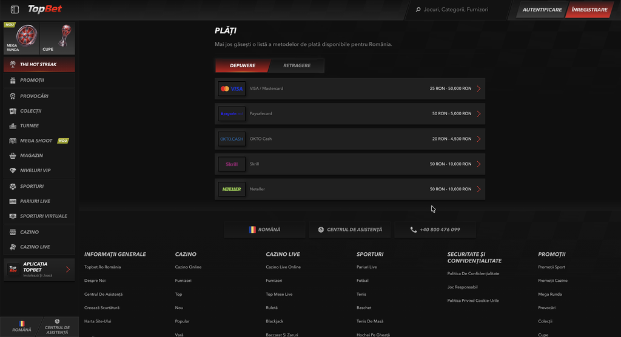Click the live icon beside Pariuri Live
621x337 pixels.
pyautogui.click(x=13, y=201)
